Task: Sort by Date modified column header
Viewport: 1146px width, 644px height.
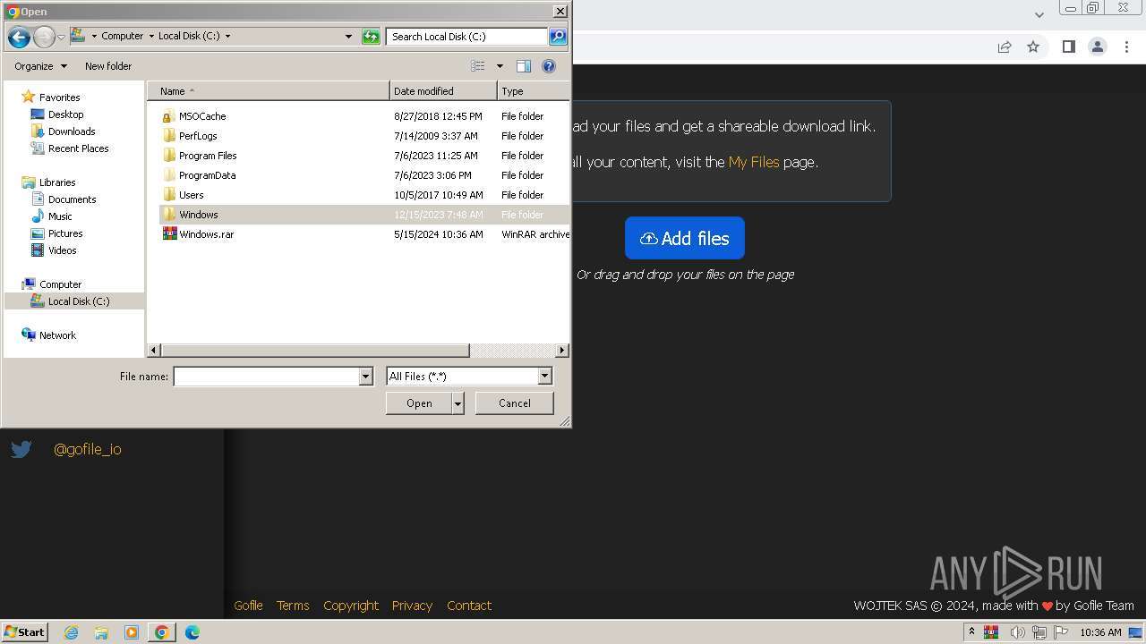Action: click(443, 91)
